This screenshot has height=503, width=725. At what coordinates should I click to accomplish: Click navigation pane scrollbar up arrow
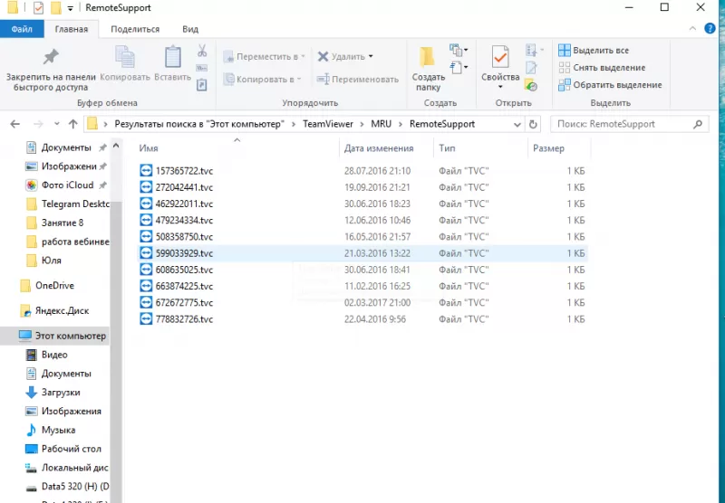116,146
